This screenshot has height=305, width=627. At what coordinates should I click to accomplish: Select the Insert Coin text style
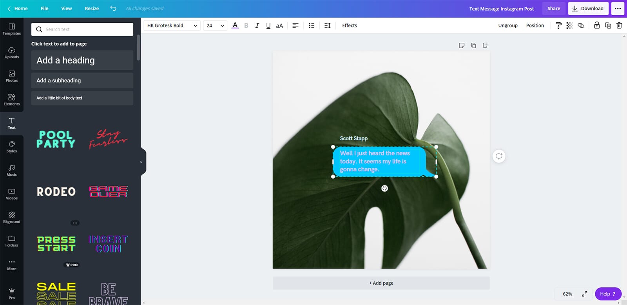(x=109, y=243)
